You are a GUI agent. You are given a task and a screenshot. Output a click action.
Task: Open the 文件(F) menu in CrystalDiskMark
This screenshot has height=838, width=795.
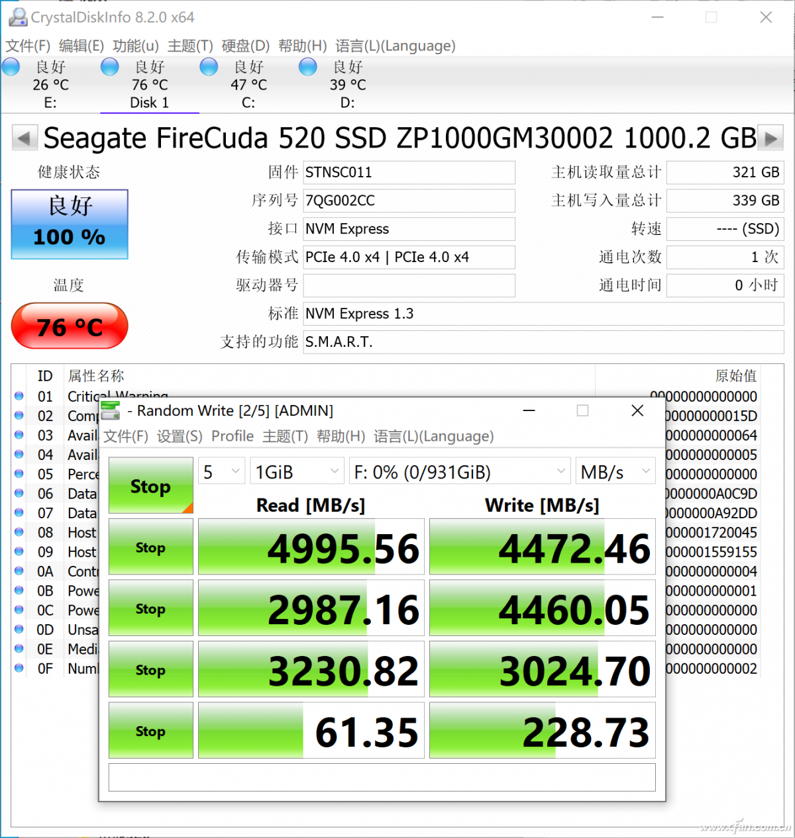pyautogui.click(x=126, y=436)
